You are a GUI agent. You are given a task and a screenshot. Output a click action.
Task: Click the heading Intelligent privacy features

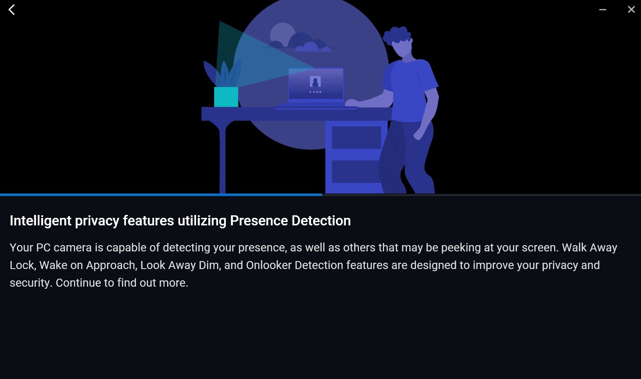click(180, 221)
